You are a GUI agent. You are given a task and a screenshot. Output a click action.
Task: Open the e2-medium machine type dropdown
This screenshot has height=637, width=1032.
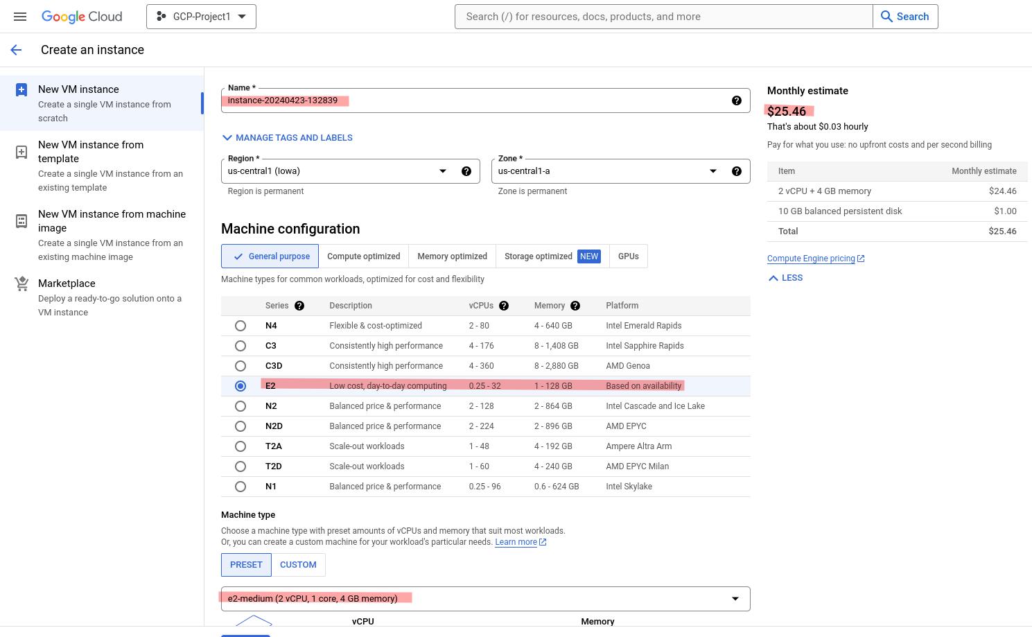[x=485, y=599]
